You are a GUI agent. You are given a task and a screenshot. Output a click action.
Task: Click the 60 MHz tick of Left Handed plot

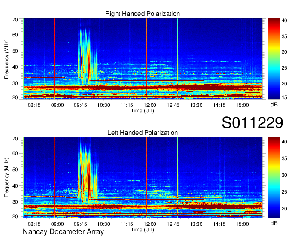point(15,154)
